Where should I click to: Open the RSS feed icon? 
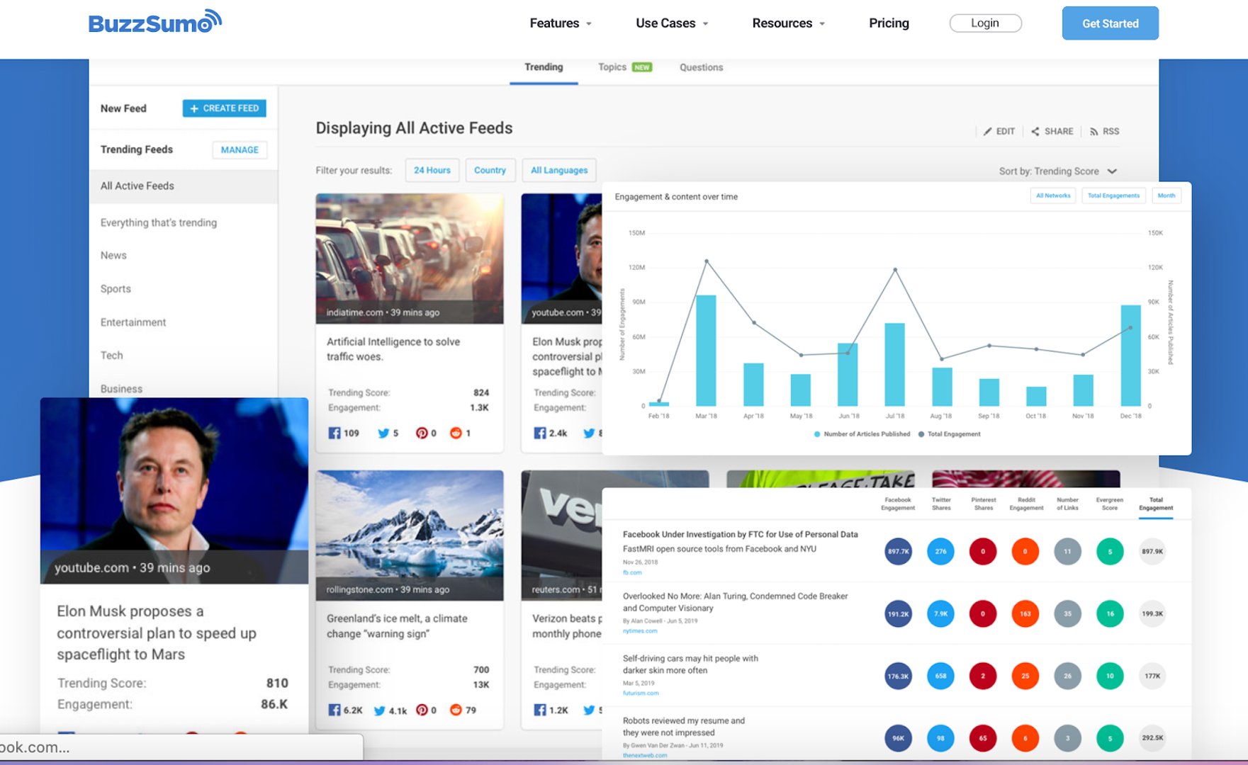coord(1094,132)
